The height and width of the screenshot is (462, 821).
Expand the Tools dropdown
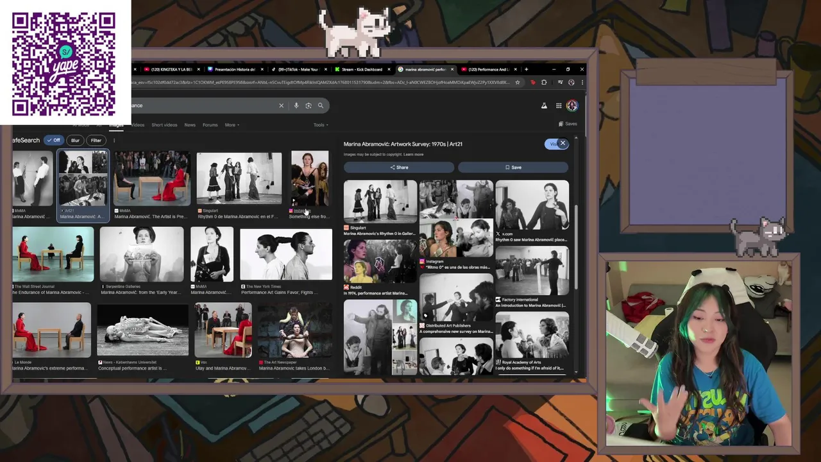pos(321,125)
